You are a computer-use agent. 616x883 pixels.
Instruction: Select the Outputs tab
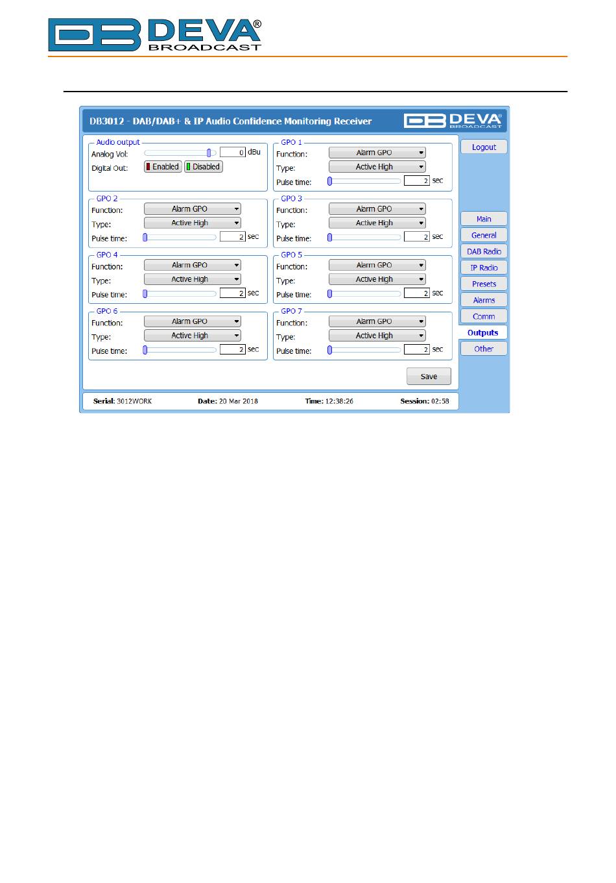pyautogui.click(x=483, y=332)
